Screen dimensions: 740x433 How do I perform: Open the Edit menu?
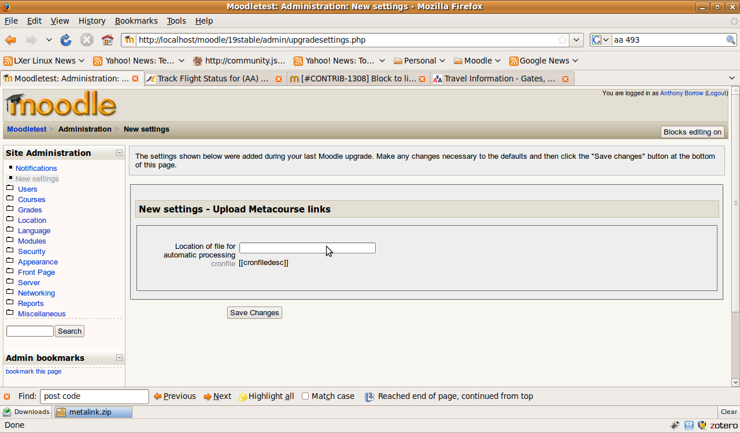click(34, 21)
